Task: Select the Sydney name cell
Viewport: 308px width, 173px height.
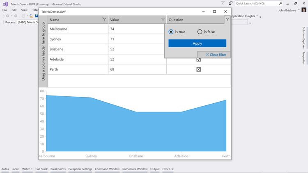Action: point(78,39)
